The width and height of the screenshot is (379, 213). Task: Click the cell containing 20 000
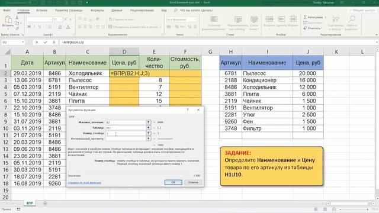pyautogui.click(x=308, y=73)
